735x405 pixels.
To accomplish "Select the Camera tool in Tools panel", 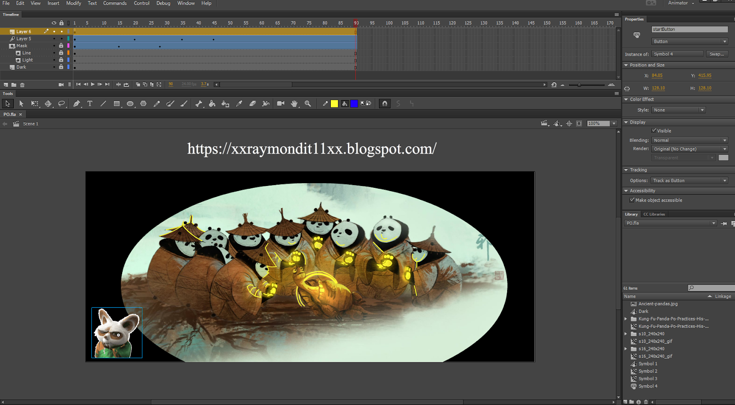I will coord(281,104).
